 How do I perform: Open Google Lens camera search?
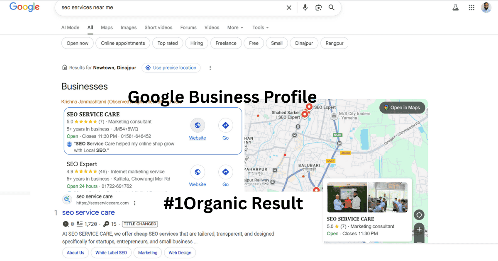pos(318,7)
